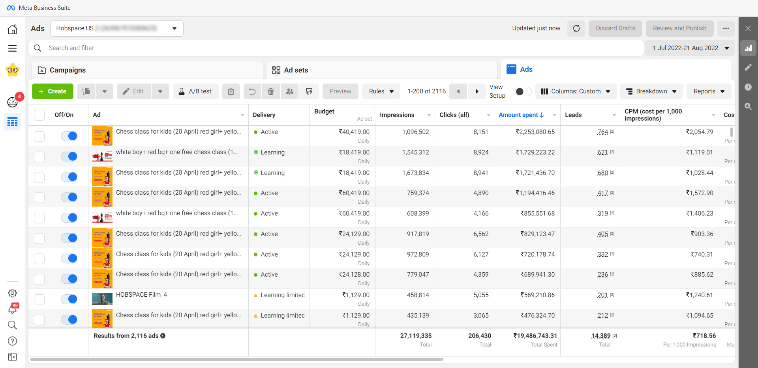Click the undo arrow icon
This screenshot has height=368, width=758.
tap(252, 91)
